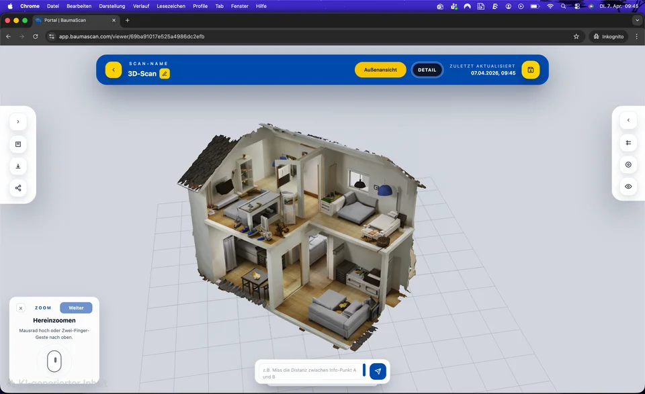Click Weiter in the Zoom tutorial
645x394 pixels.
76,307
